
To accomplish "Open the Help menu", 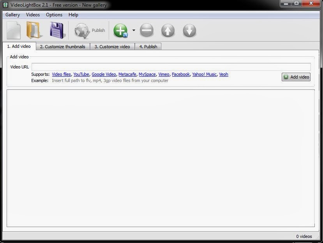I will (73, 15).
